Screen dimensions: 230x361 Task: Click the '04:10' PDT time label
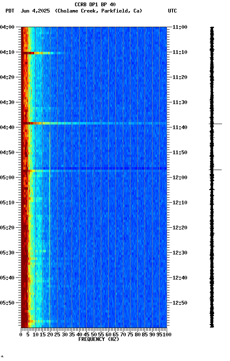[7, 52]
